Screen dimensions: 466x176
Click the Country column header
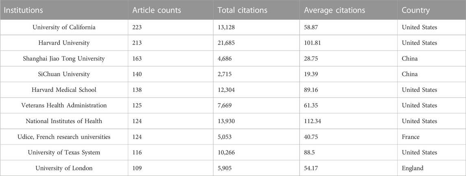415,10
